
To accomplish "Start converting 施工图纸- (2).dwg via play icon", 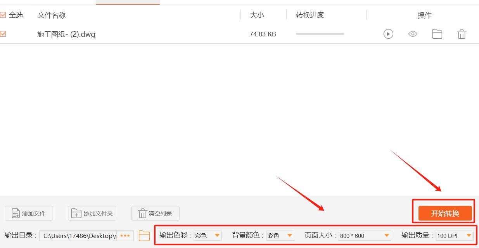I will pos(388,34).
